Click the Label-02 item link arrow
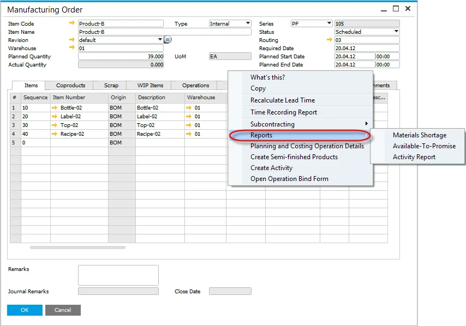 click(55, 117)
